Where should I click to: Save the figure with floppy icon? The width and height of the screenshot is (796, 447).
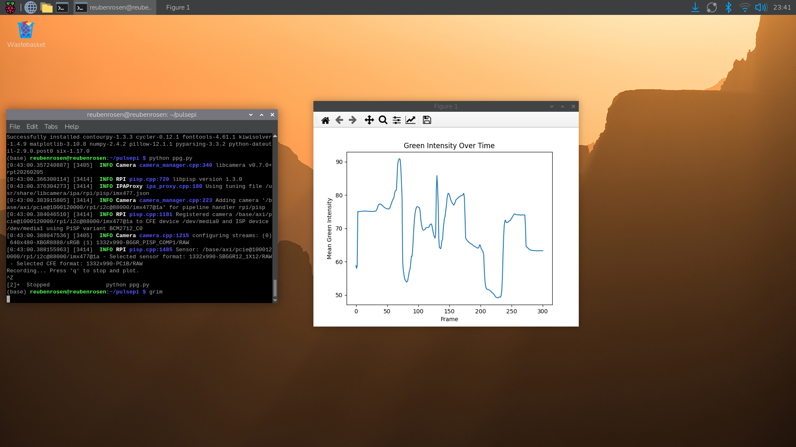427,120
